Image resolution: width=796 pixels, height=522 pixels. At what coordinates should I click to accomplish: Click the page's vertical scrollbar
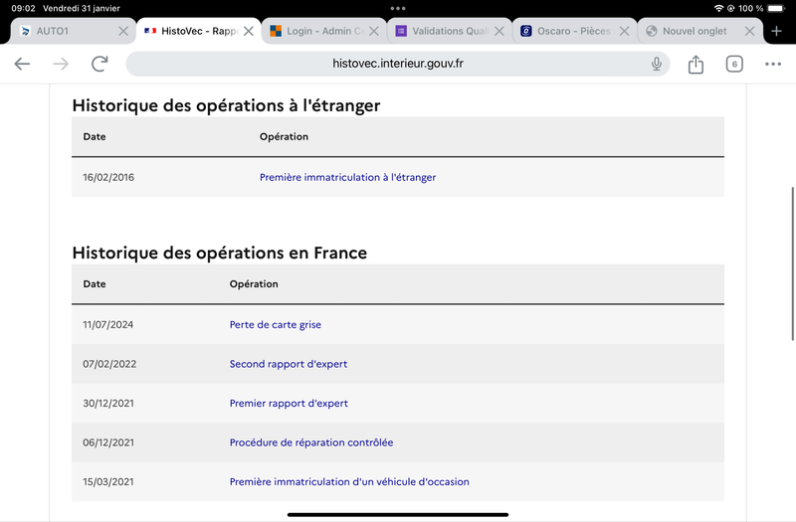tap(792, 263)
